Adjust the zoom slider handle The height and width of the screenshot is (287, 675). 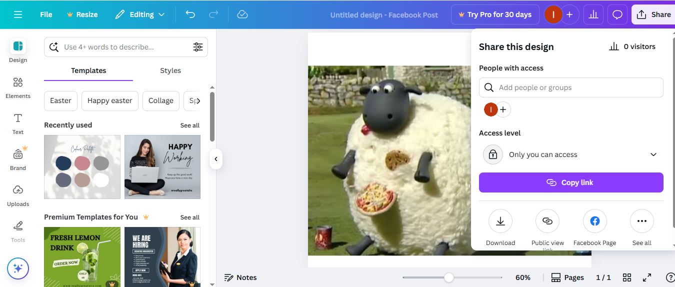(x=449, y=277)
